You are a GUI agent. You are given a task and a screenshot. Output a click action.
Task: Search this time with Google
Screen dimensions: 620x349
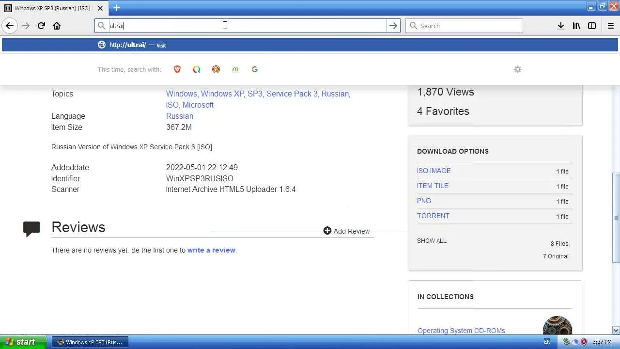coord(255,69)
